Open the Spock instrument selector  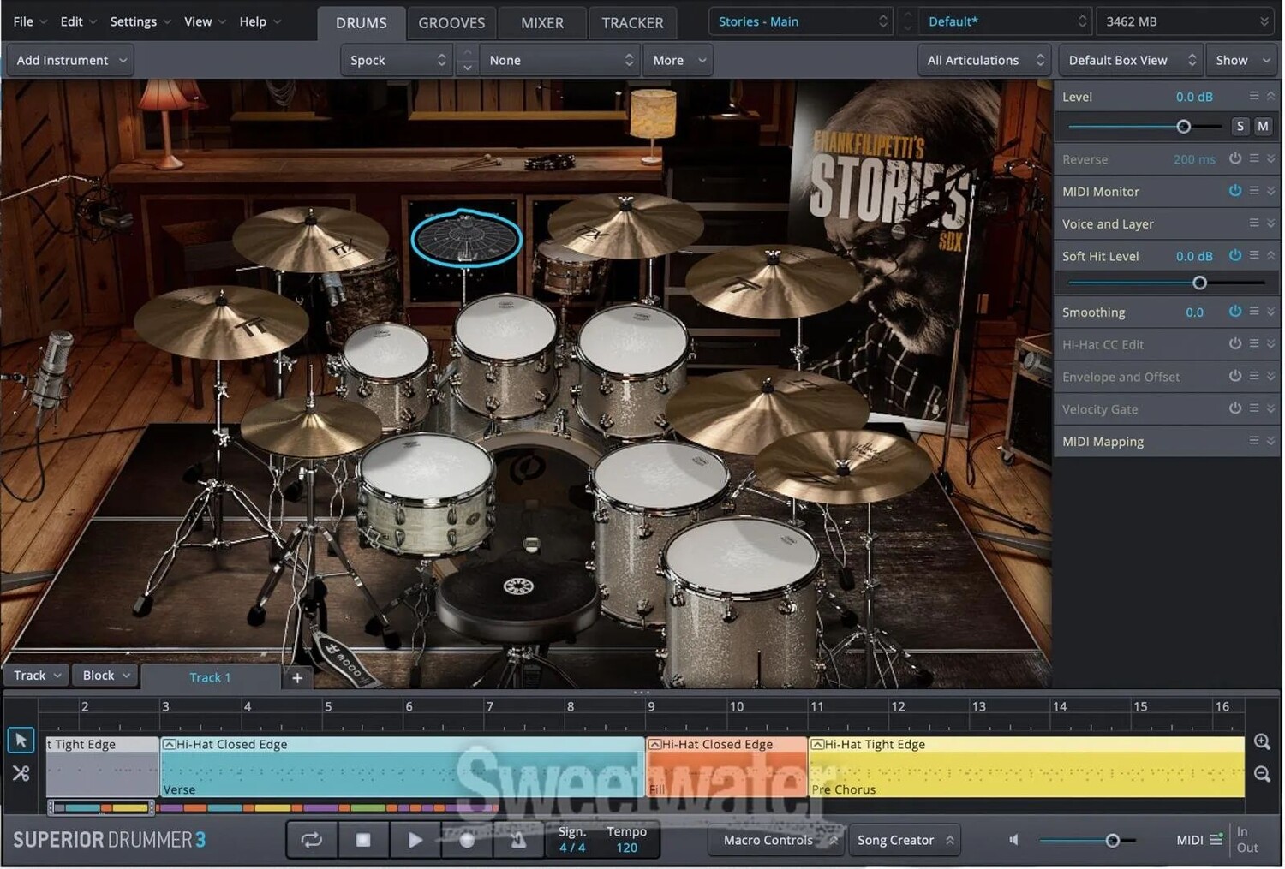point(397,60)
